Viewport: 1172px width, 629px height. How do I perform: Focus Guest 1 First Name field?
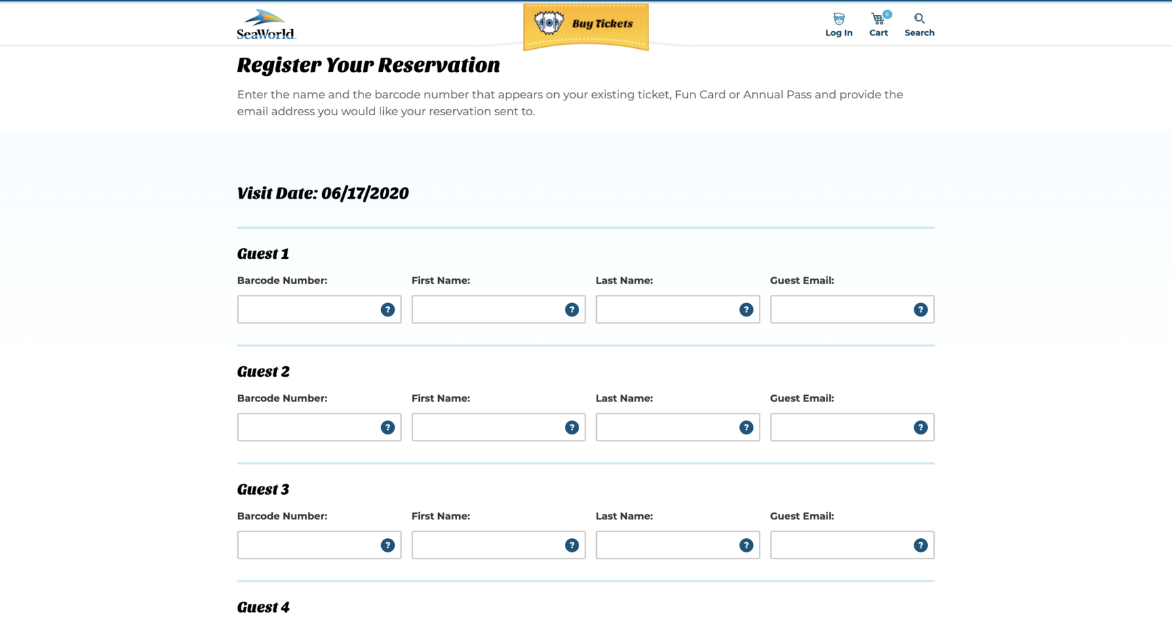[x=499, y=310]
